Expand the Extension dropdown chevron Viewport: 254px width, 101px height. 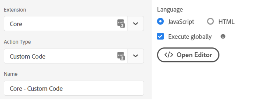point(135,24)
